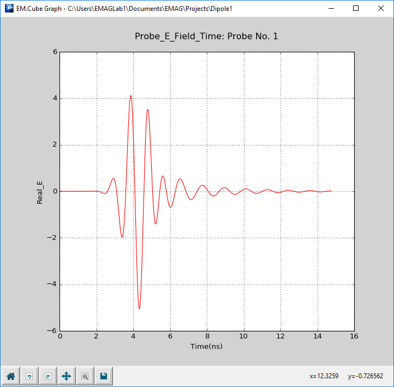Viewport: 394px width, 387px height.
Task: Click the highest positive peak of the red curve
Action: coord(130,96)
